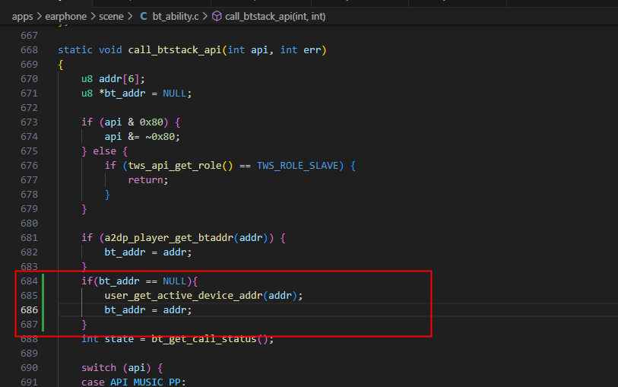Click line number 673 in gutter
This screenshot has width=618, height=387.
29,122
